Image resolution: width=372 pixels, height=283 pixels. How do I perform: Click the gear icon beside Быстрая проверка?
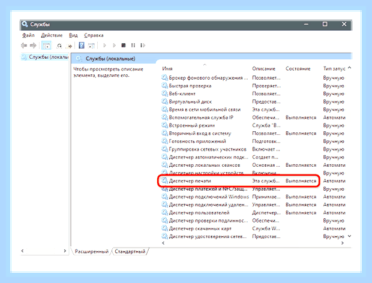164,86
